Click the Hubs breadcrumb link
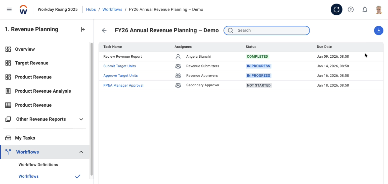The image size is (388, 184). click(91, 9)
